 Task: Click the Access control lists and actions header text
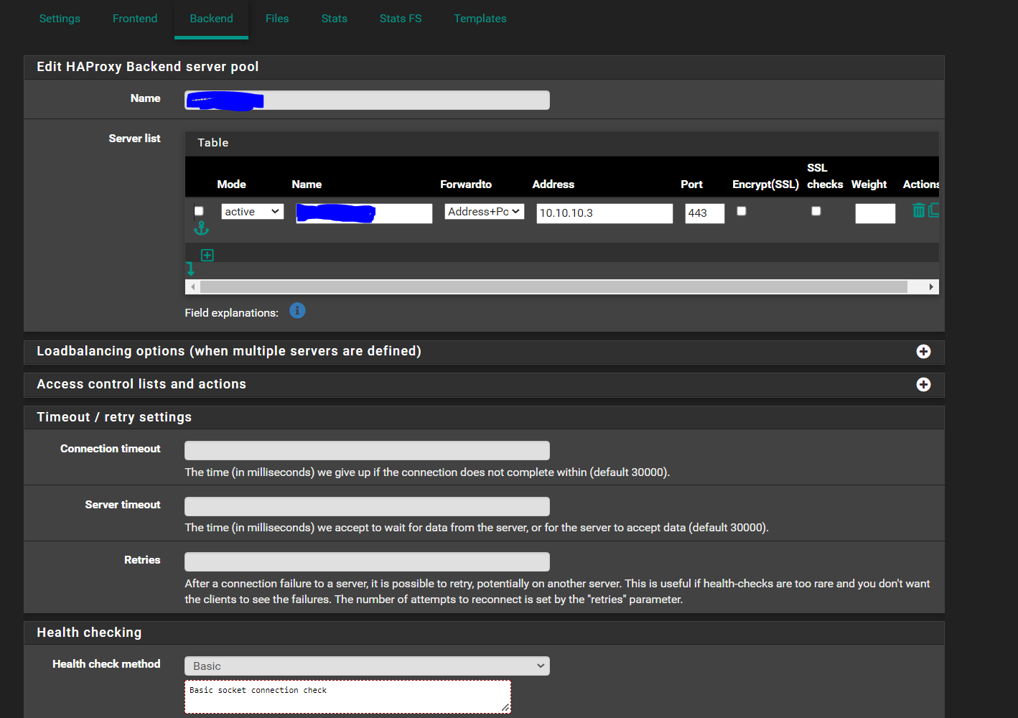tap(141, 384)
